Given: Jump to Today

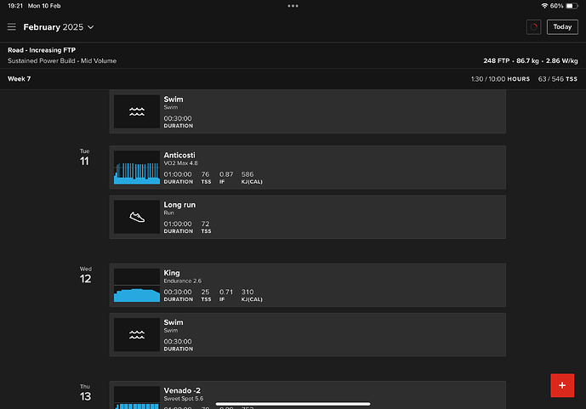Looking at the screenshot, I should [x=562, y=27].
